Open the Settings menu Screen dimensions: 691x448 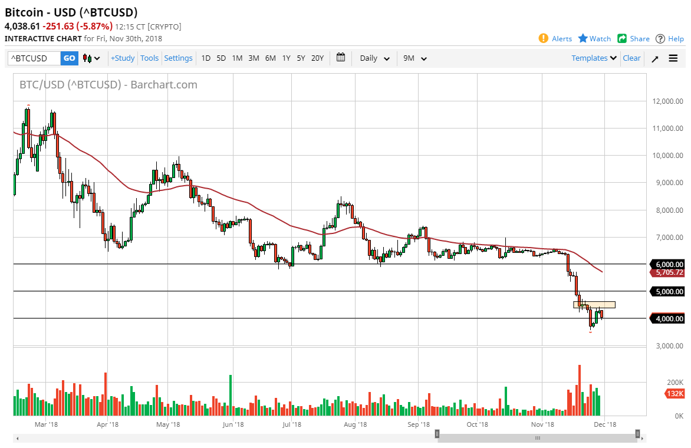pos(178,58)
